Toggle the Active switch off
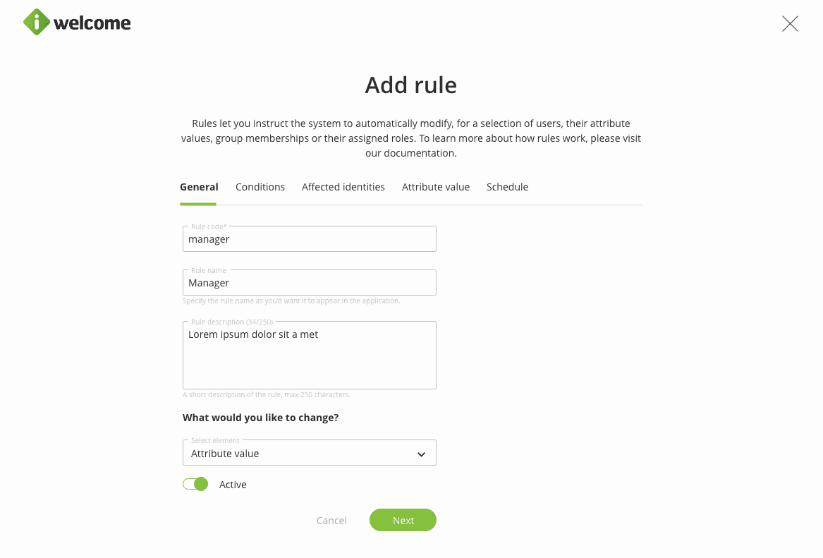823x558 pixels. [x=195, y=484]
